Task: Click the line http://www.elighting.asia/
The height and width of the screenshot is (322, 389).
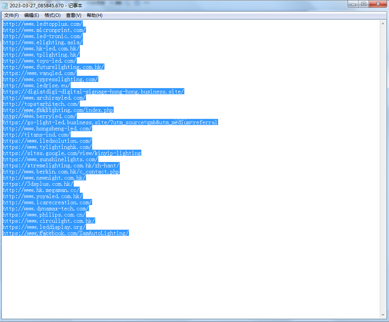Action: (x=43, y=42)
